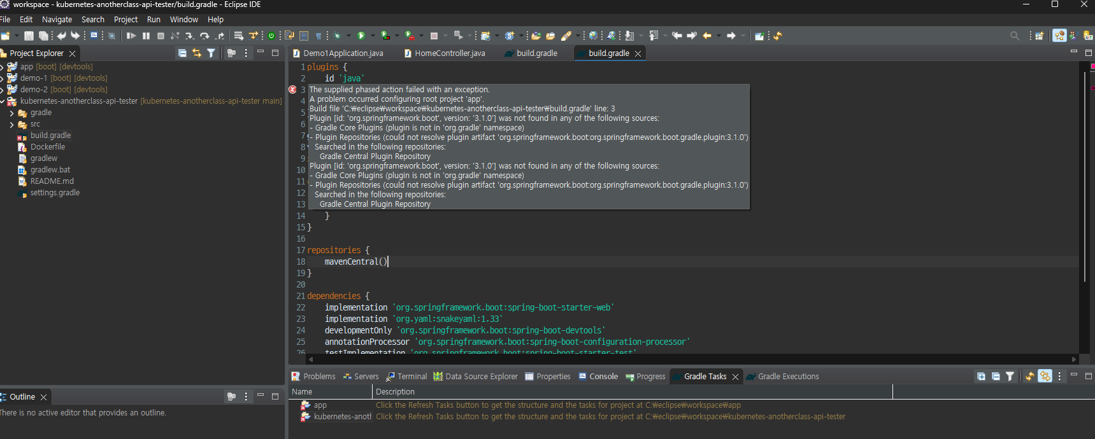Click the Debug bug icon
Screen dimensions: 1095x439
[x=337, y=36]
